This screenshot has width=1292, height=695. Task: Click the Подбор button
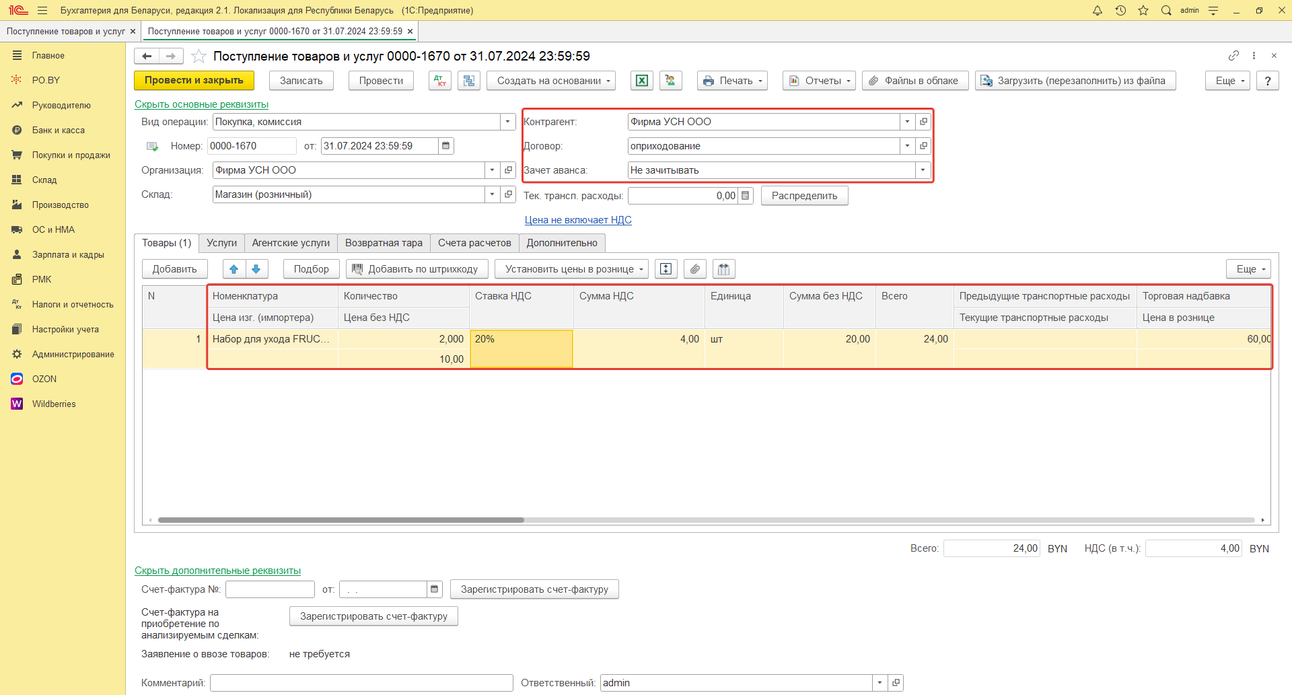311,269
